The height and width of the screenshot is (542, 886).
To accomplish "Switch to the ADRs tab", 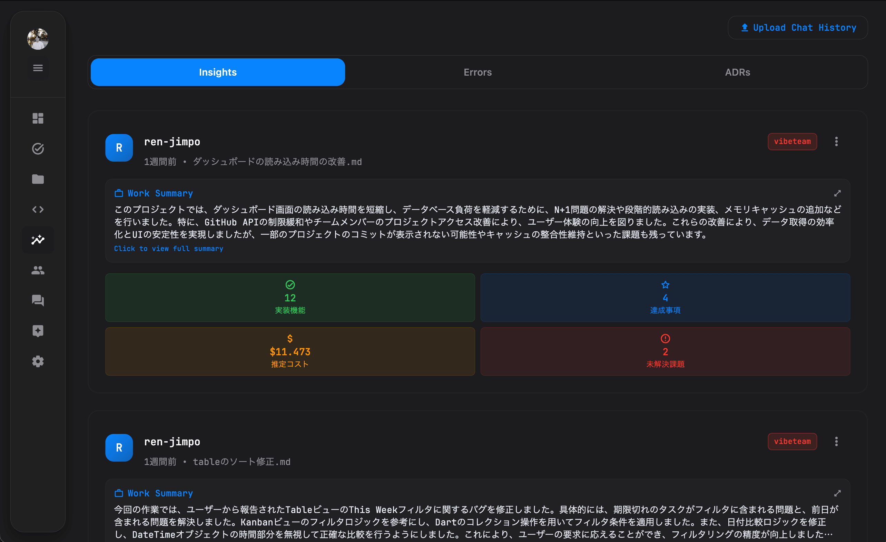I will (x=738, y=72).
